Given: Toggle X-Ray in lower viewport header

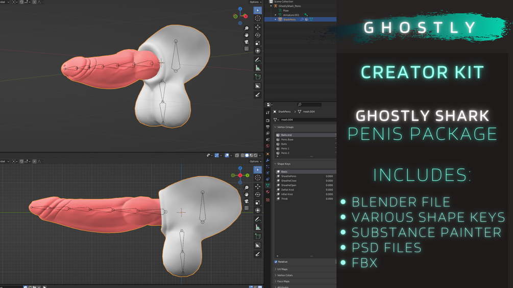Looking at the screenshot, I should click(237, 155).
